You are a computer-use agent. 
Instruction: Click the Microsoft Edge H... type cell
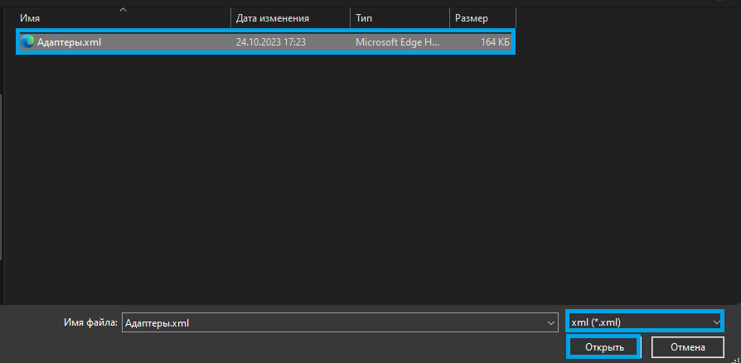coord(397,42)
